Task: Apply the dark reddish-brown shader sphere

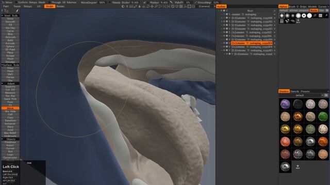Action: click(285, 154)
